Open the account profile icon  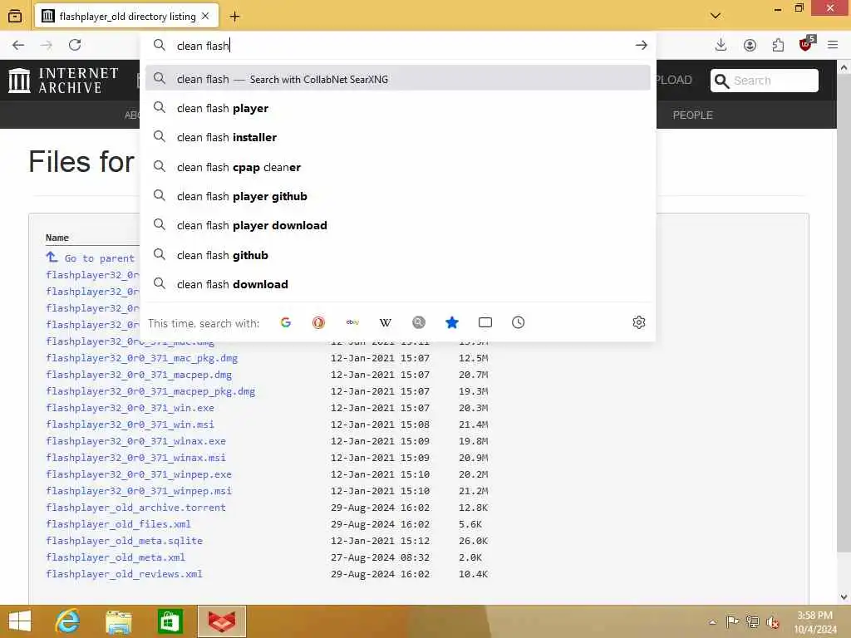[750, 45]
